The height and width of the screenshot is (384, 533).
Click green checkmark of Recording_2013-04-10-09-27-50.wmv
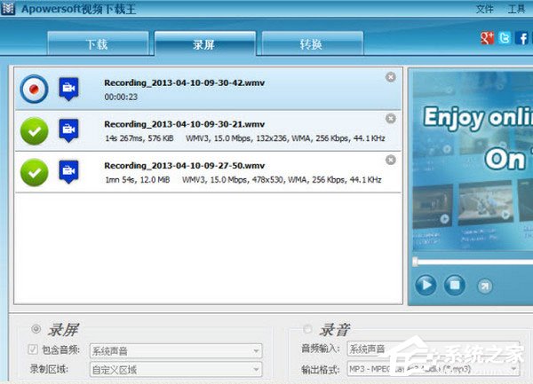[x=34, y=173]
